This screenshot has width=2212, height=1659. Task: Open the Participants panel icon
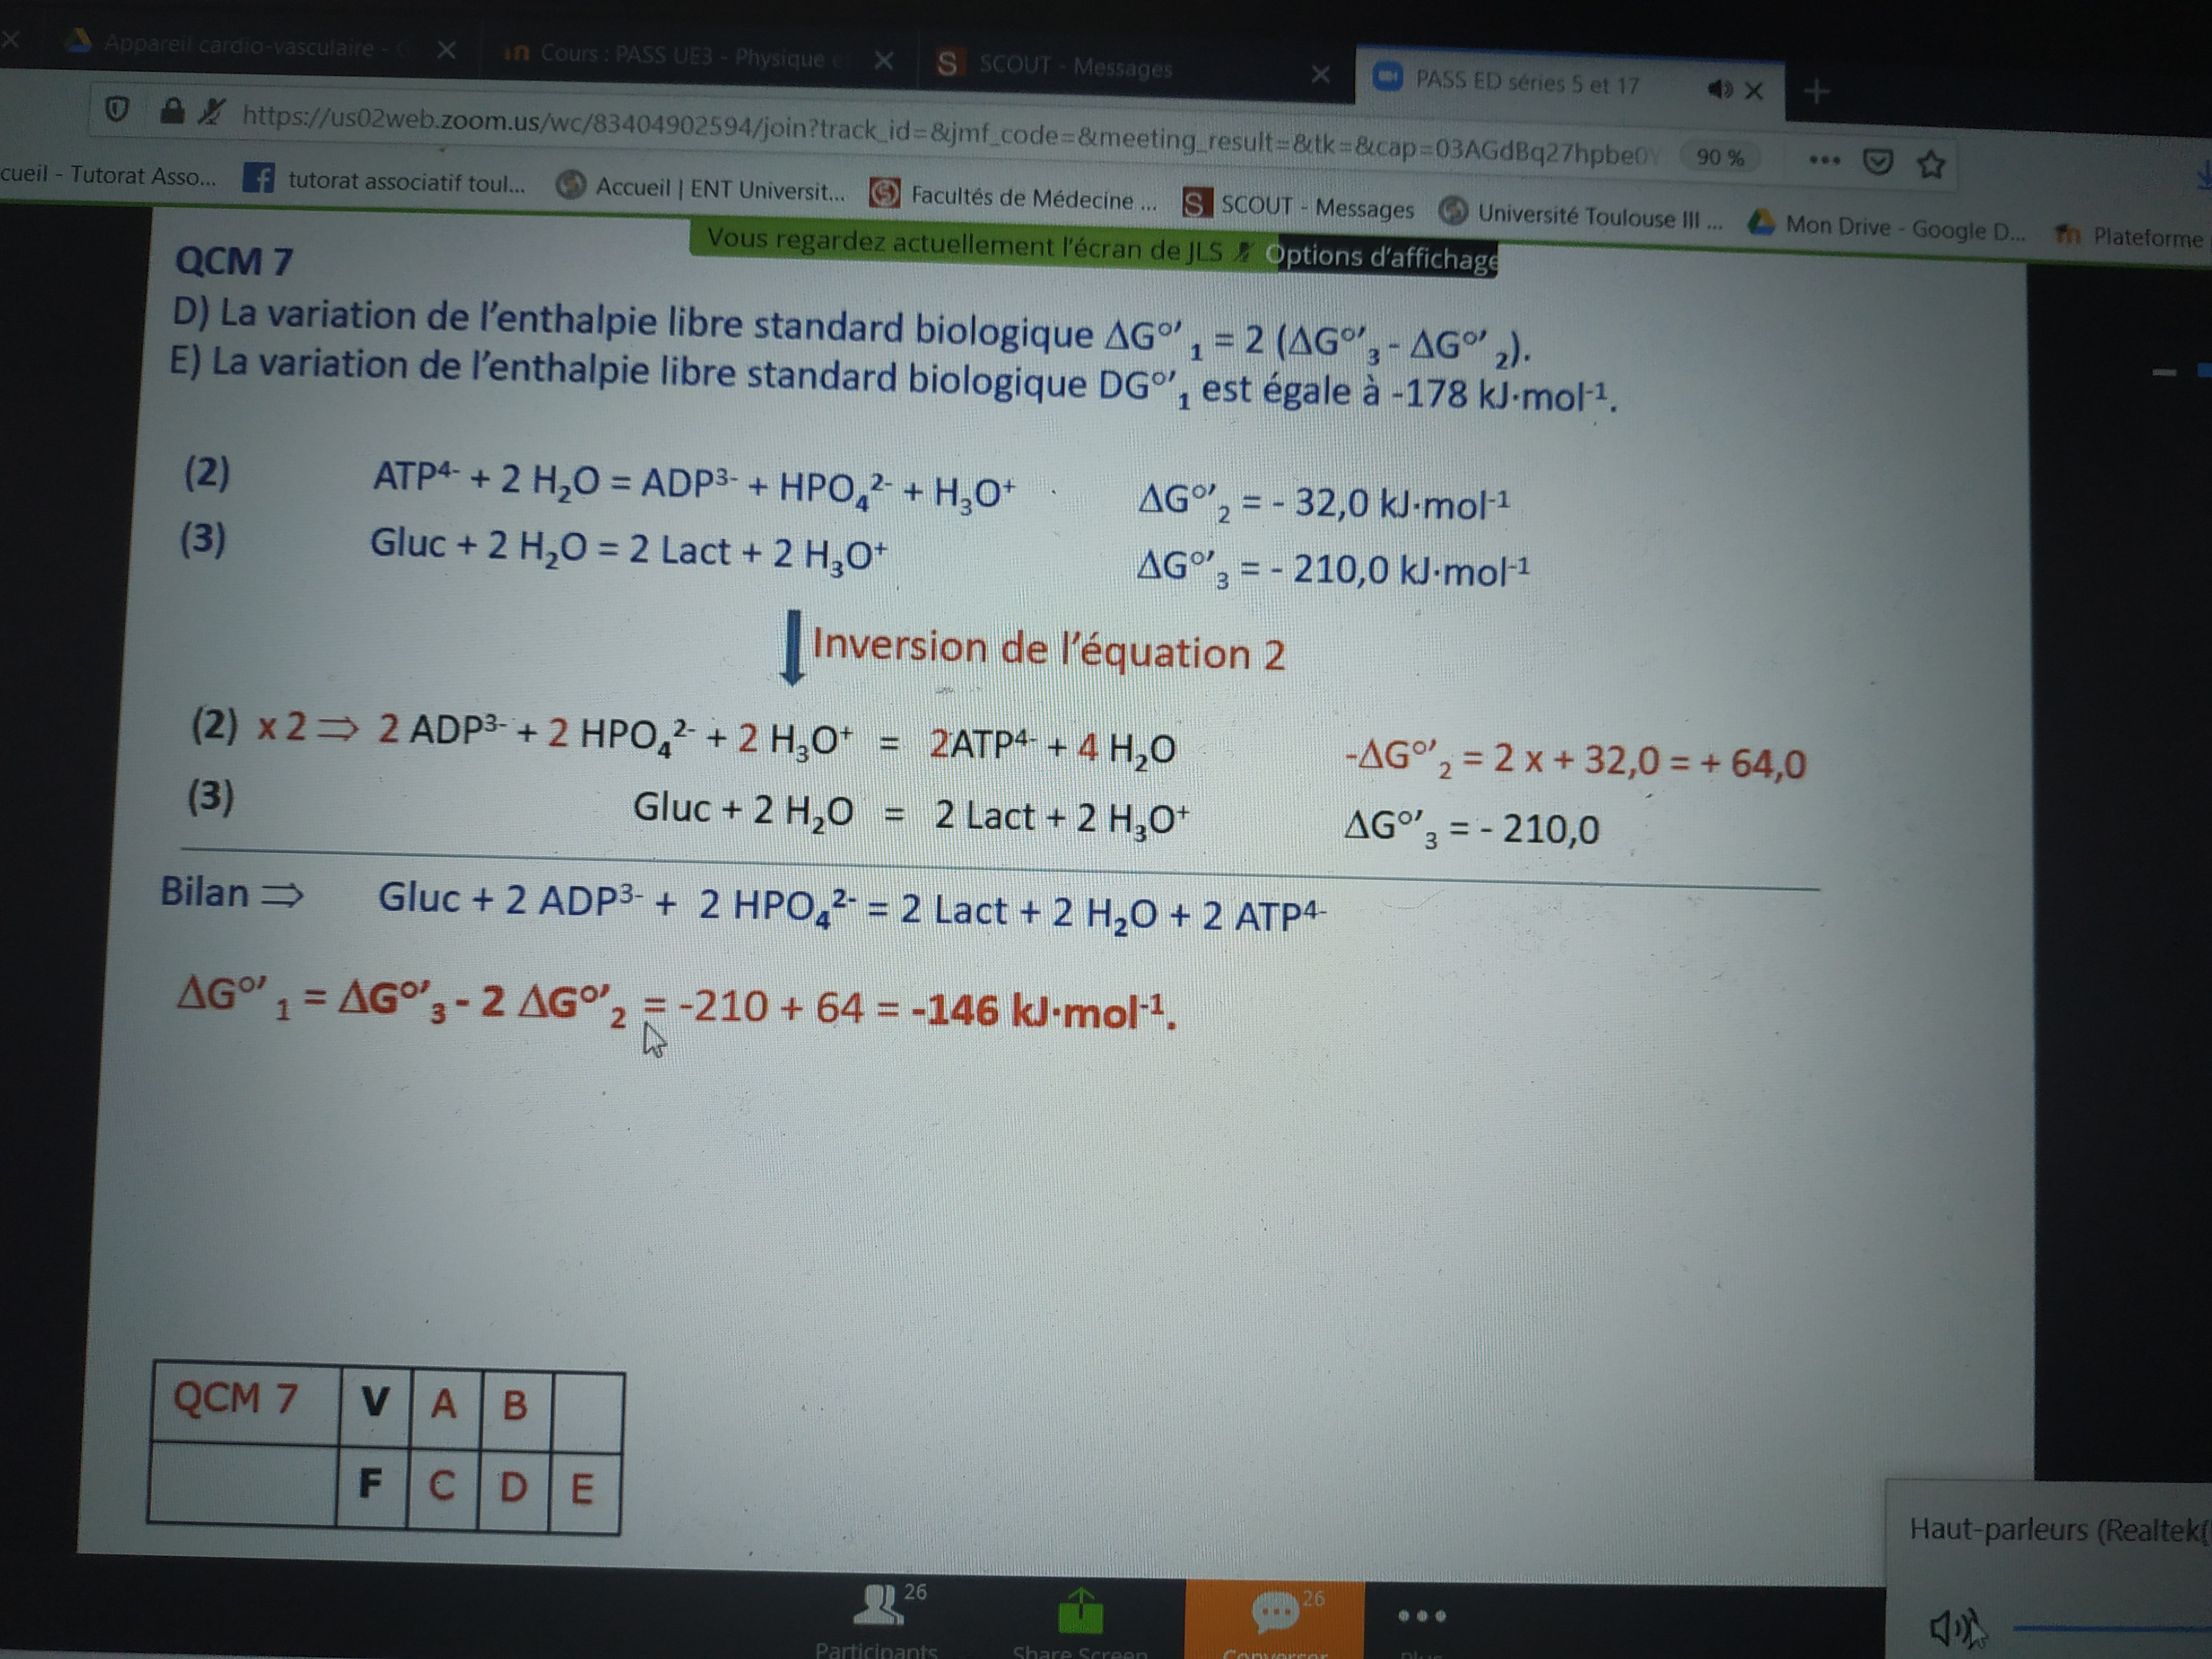point(877,1606)
